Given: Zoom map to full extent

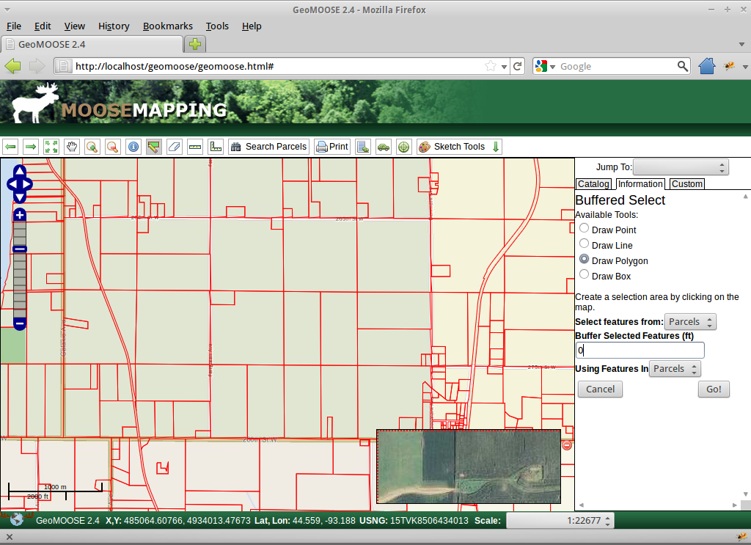Looking at the screenshot, I should point(51,147).
